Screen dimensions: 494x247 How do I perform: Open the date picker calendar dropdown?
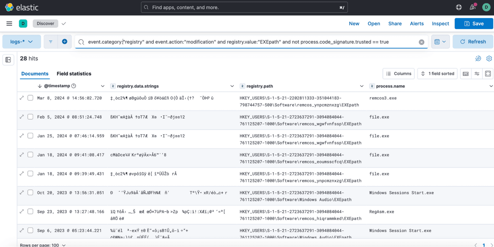[440, 41]
